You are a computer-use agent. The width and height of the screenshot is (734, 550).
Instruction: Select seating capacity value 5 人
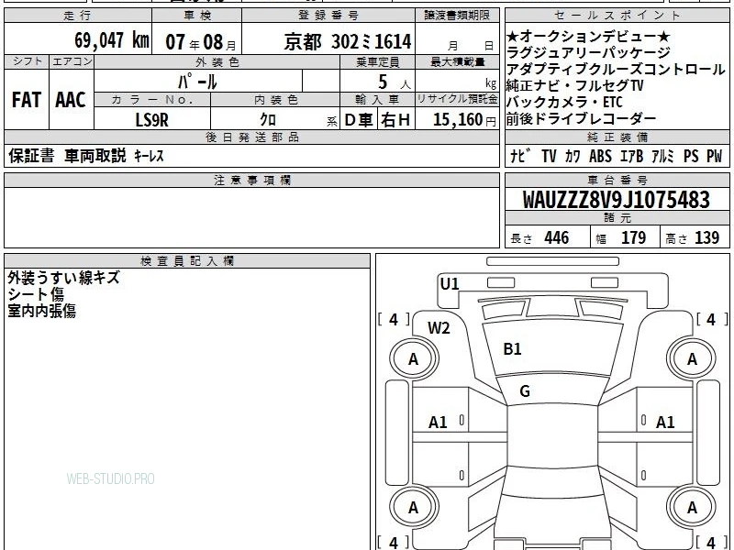395,82
